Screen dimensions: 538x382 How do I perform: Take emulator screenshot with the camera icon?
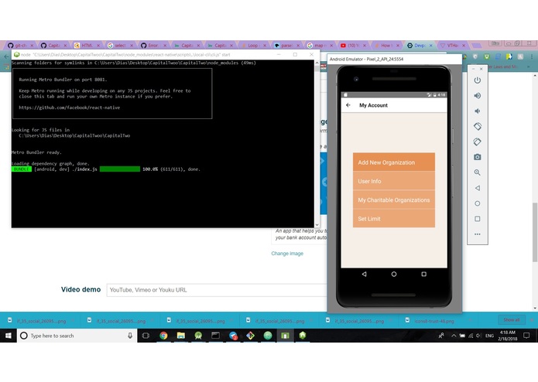point(478,157)
